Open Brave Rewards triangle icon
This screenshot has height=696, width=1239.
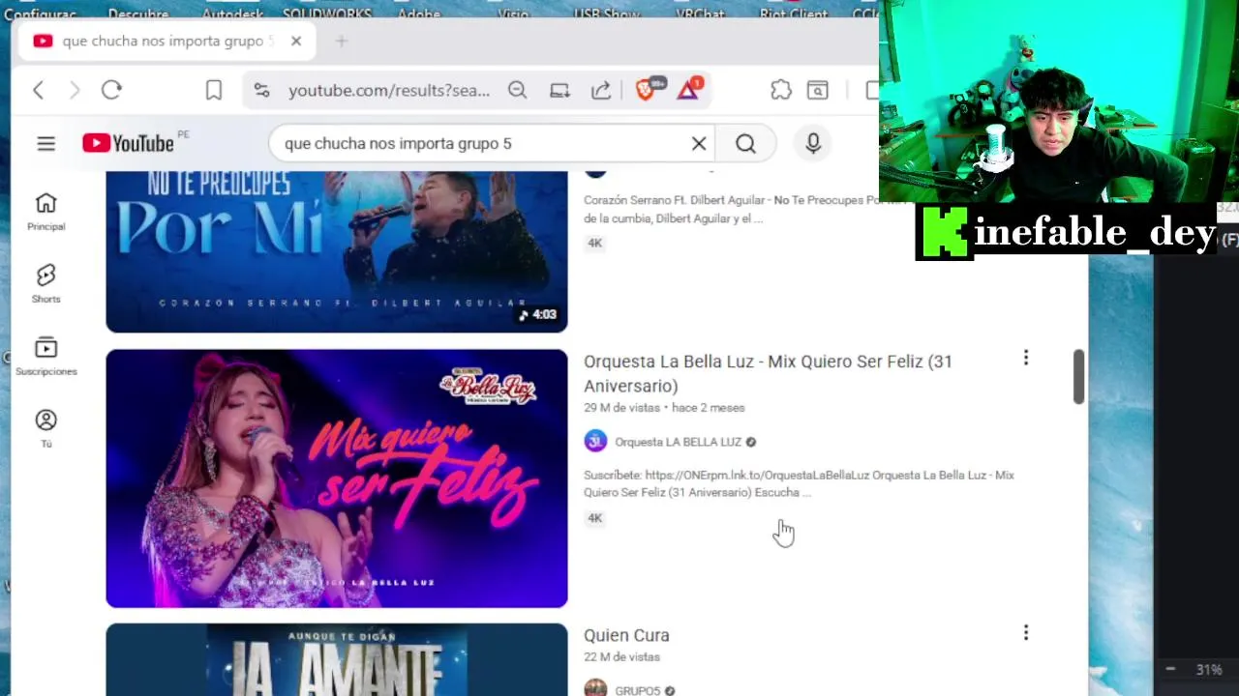pos(690,89)
